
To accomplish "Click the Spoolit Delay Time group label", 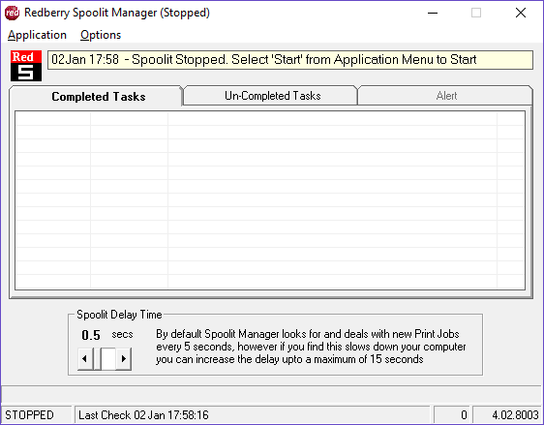I will [119, 315].
